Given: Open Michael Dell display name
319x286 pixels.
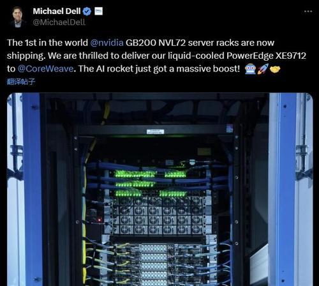Looking at the screenshot, I should click(57, 11).
